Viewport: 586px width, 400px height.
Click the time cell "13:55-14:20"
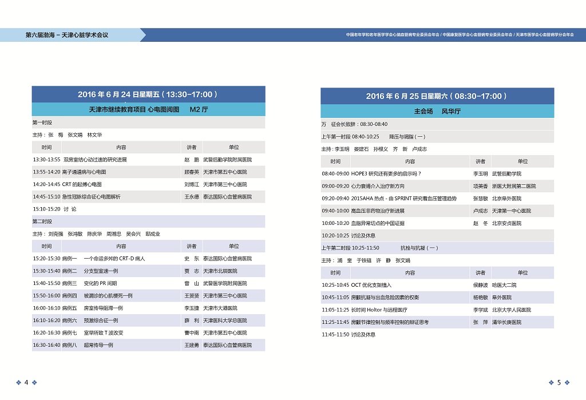[46, 172]
